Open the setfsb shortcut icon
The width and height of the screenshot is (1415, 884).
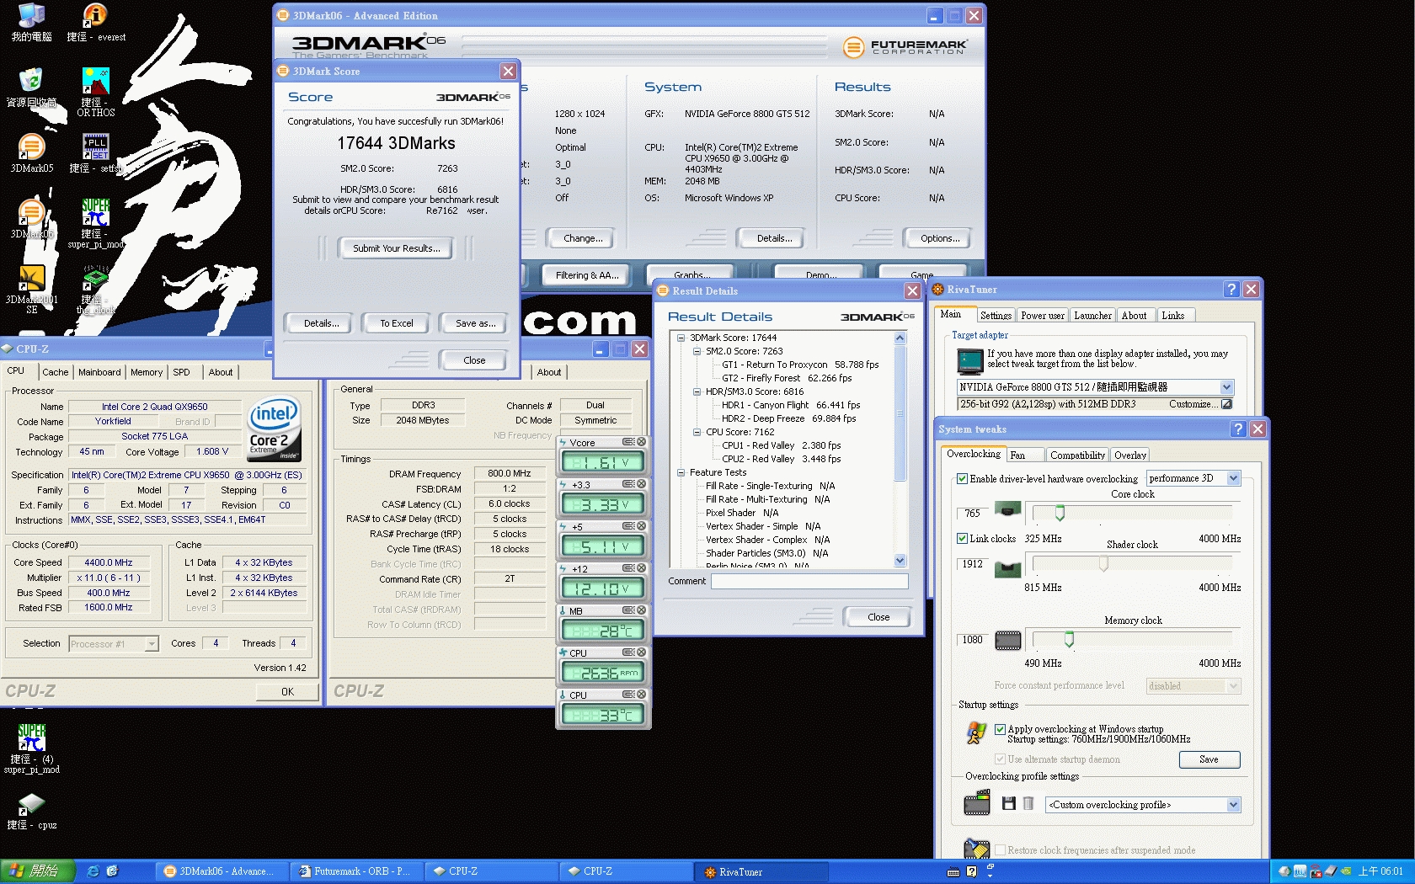click(x=95, y=153)
